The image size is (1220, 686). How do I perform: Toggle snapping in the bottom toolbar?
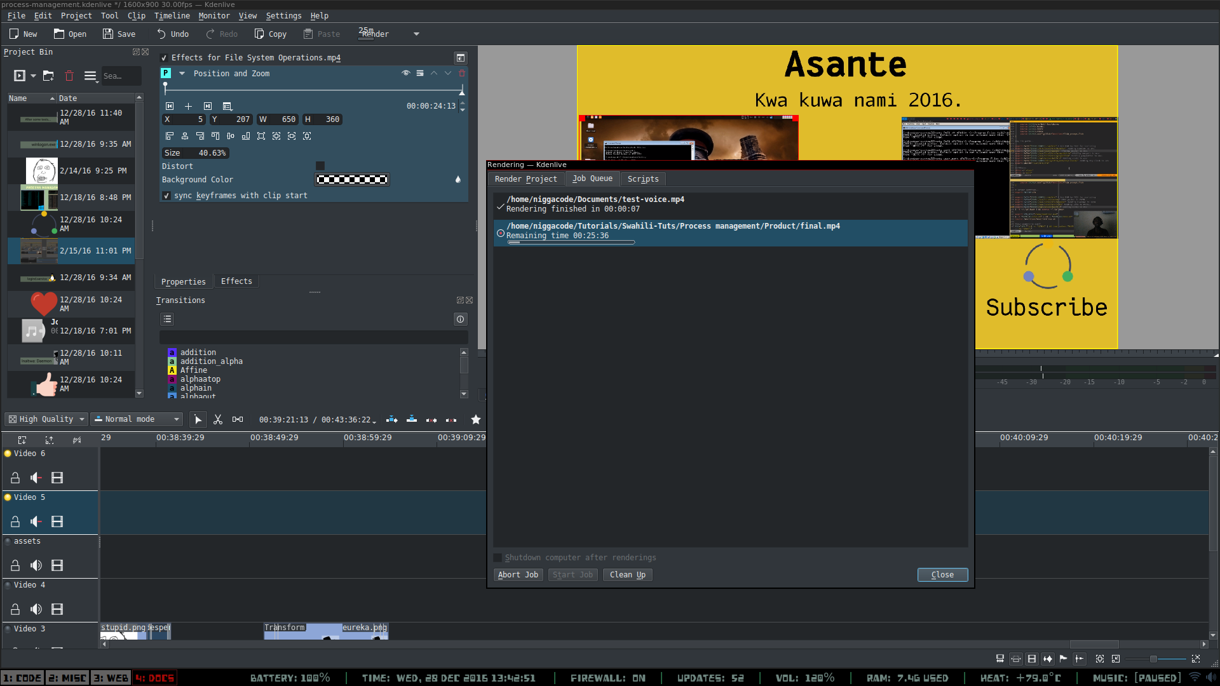1080,659
